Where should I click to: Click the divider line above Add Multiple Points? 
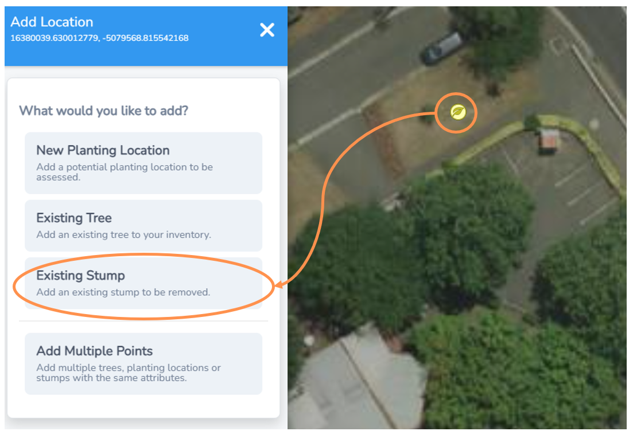click(143, 322)
